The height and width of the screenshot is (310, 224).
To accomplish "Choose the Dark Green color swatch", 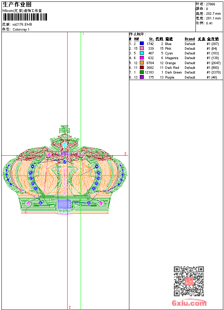I will pos(142,72).
